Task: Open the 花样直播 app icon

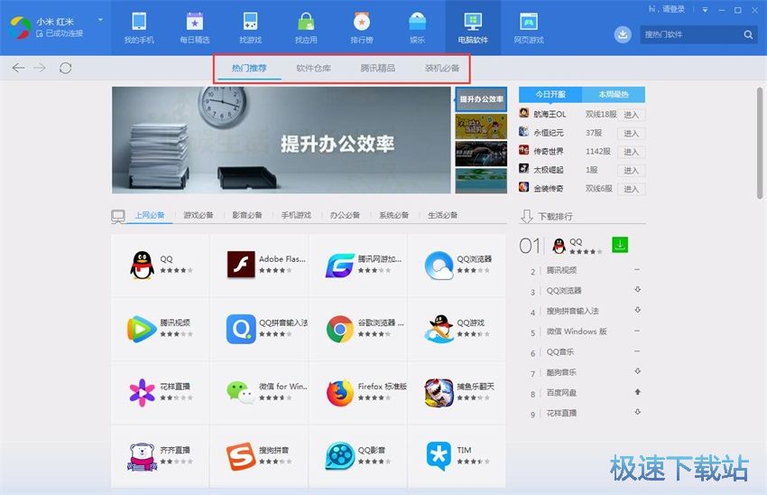Action: (142, 392)
